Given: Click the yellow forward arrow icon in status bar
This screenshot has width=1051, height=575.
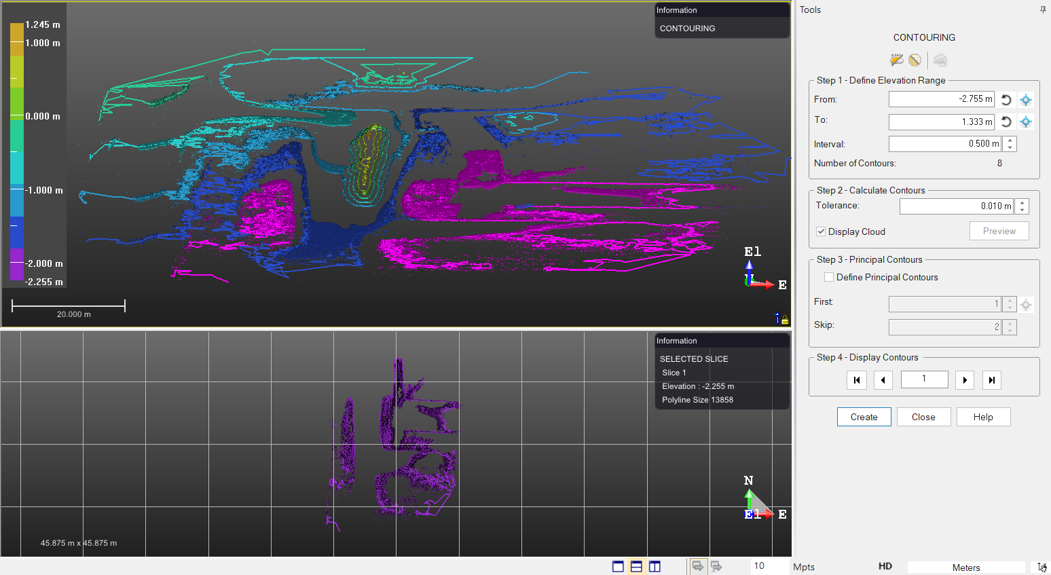Looking at the screenshot, I should (697, 567).
